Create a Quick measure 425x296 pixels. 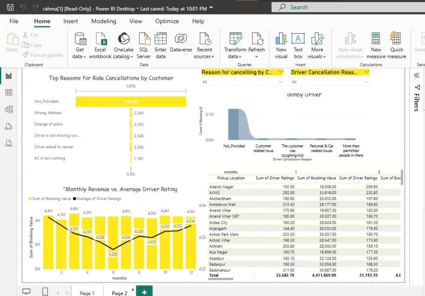point(397,45)
